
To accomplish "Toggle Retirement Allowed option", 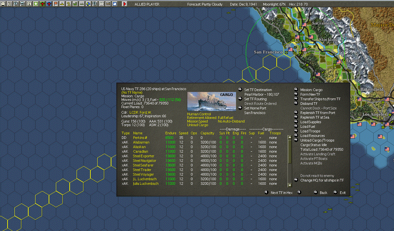I will pos(201,118).
